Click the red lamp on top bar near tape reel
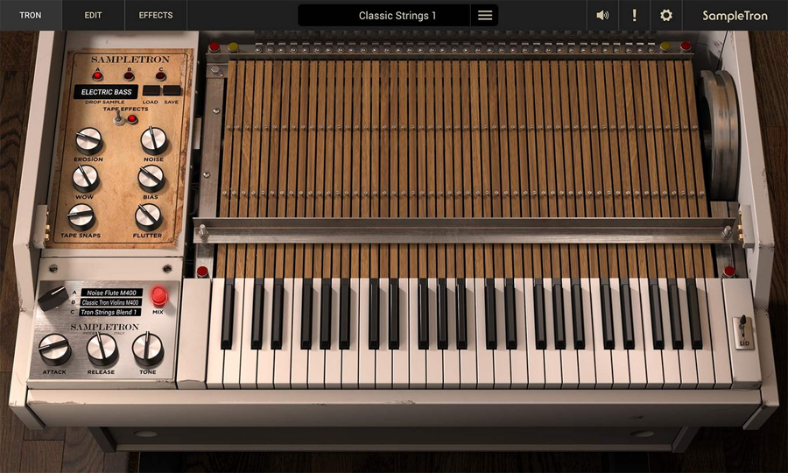 (x=686, y=46)
